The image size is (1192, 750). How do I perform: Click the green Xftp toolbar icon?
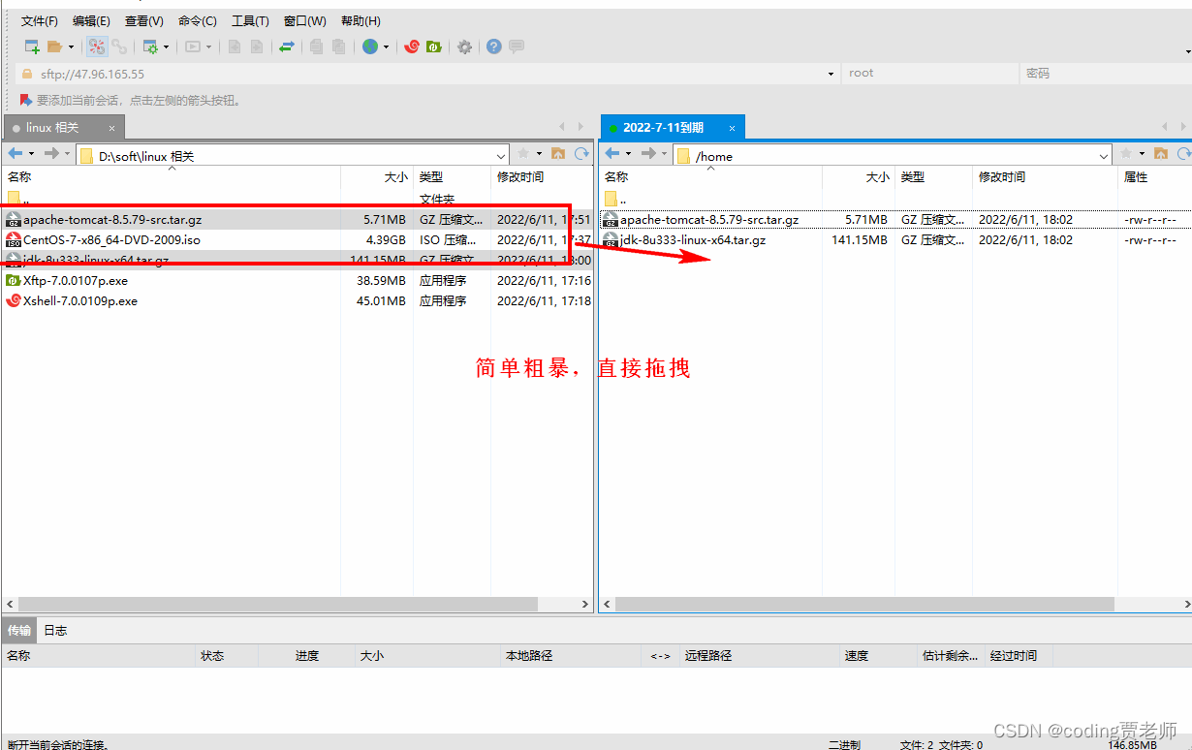434,47
